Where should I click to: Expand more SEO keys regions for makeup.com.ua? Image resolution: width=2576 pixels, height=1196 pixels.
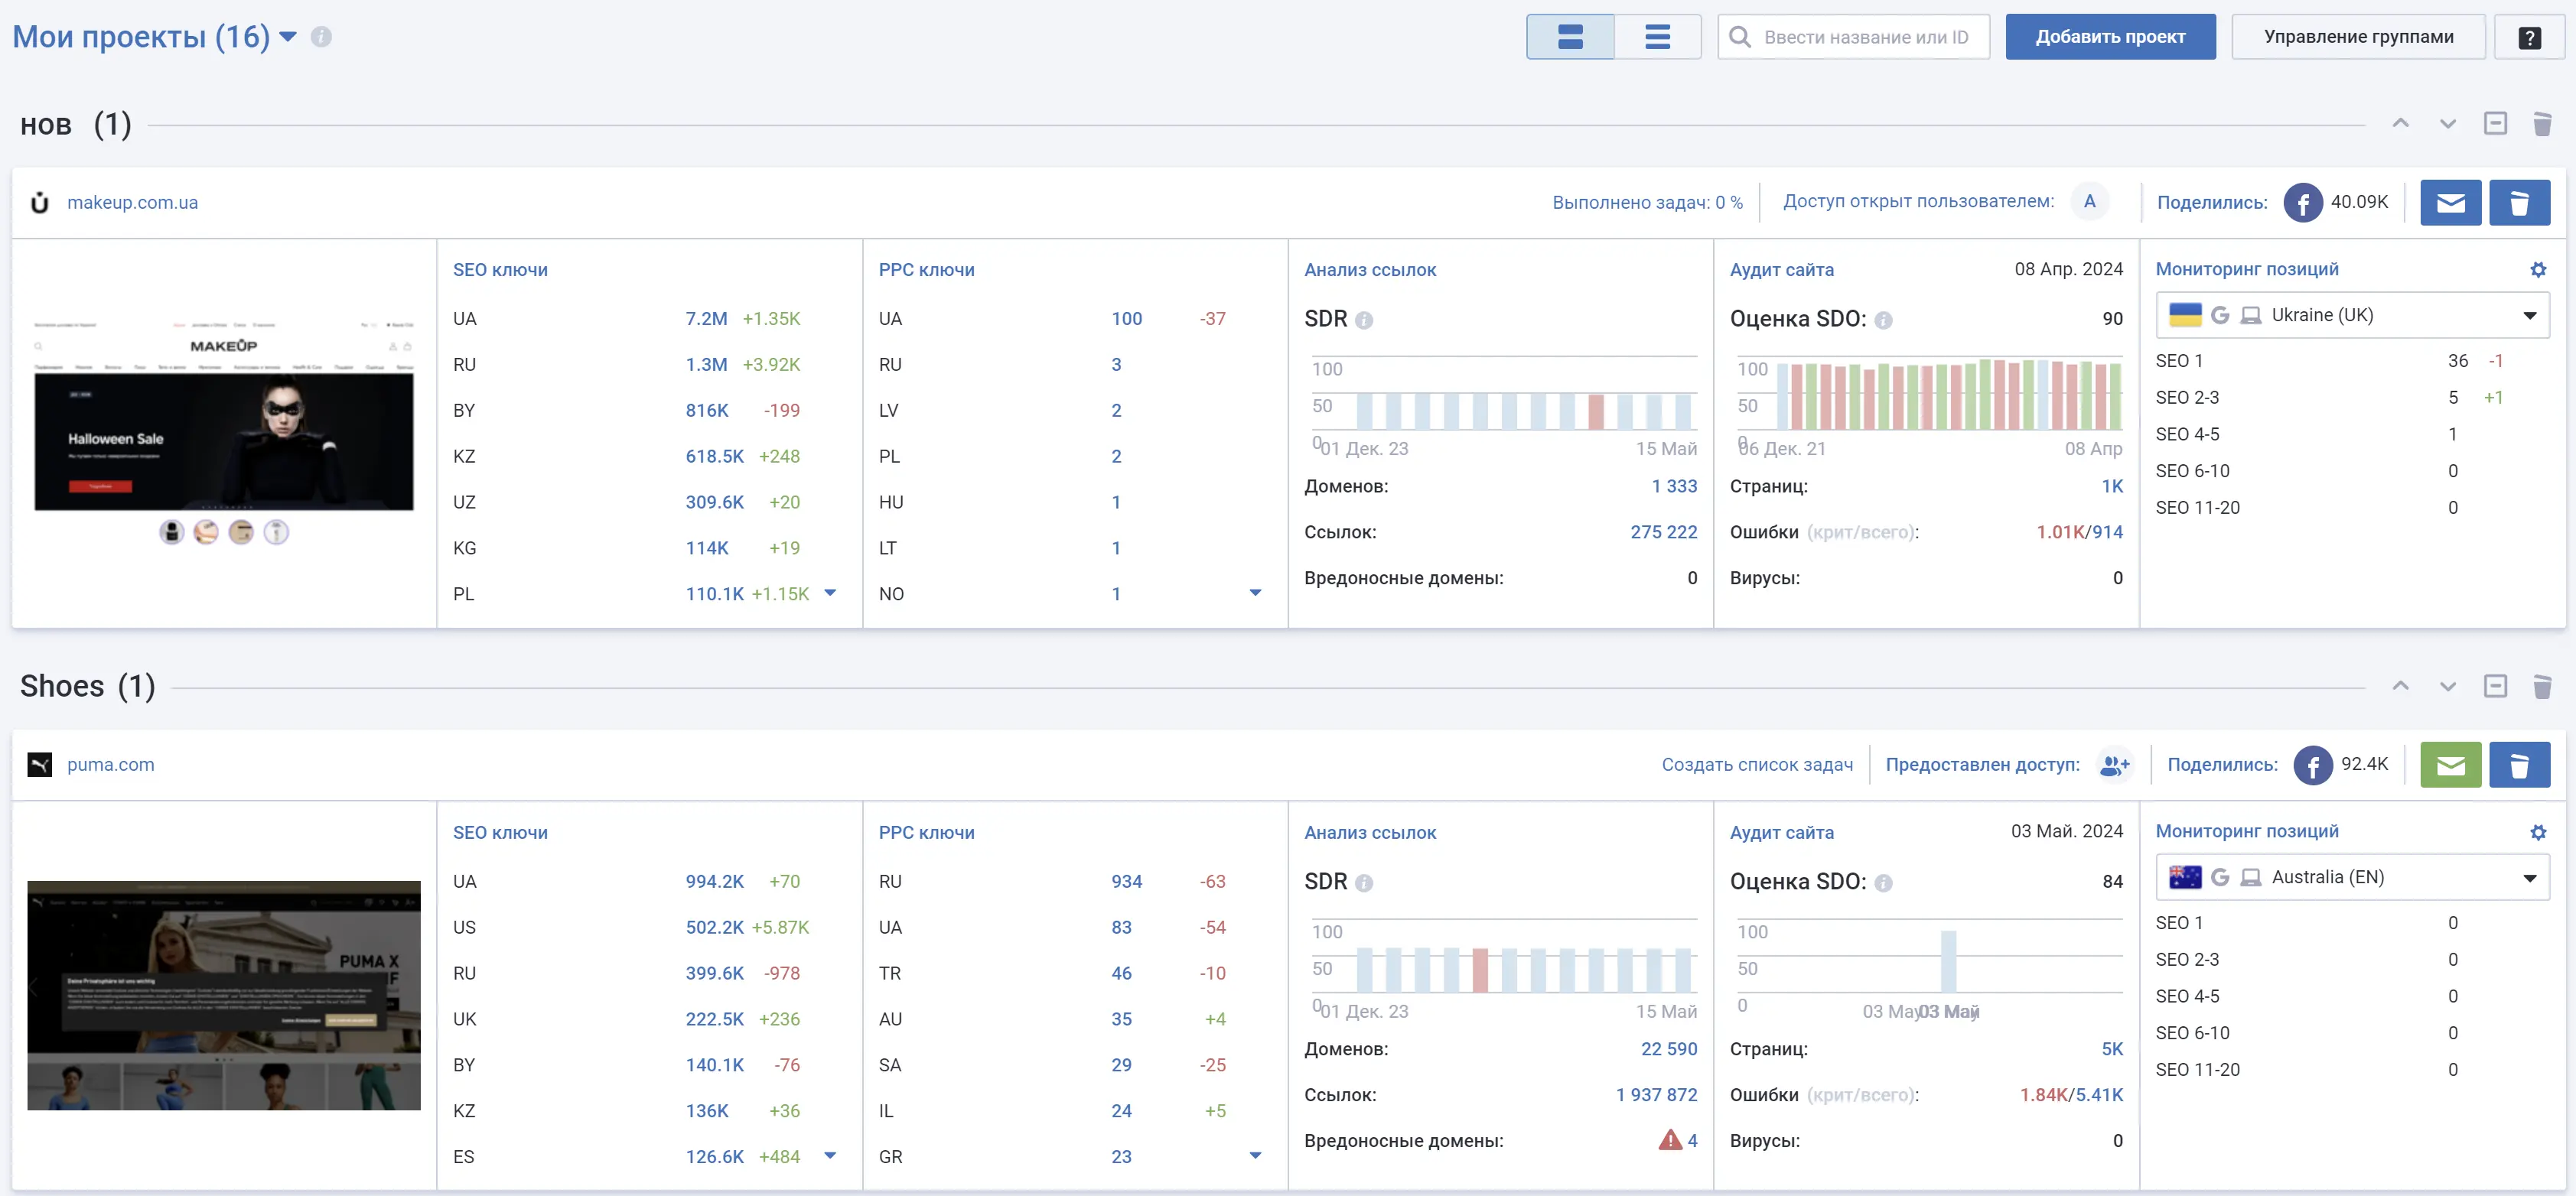pos(829,593)
